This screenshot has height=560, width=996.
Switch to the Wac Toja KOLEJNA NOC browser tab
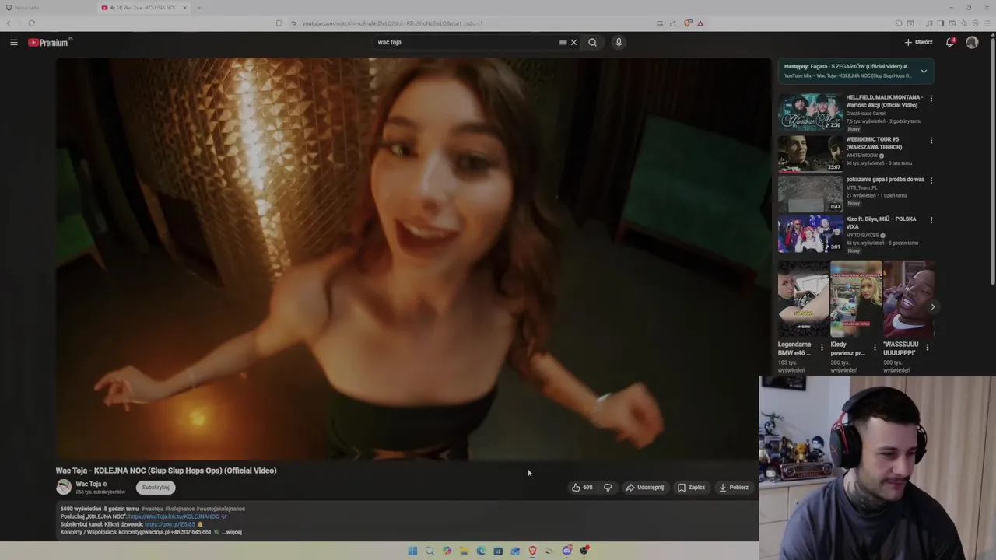[143, 8]
